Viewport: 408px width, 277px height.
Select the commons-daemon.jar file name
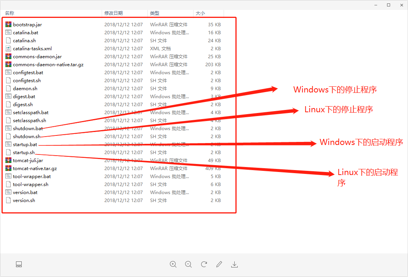point(37,56)
